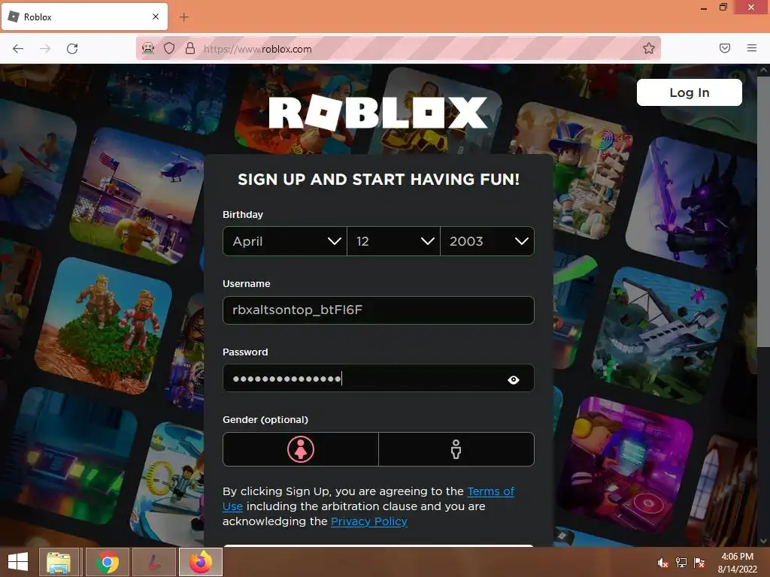Open the extension icon in address bar
The height and width of the screenshot is (577, 770).
tap(148, 48)
